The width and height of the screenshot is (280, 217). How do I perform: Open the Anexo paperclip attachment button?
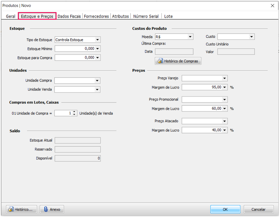point(52,209)
